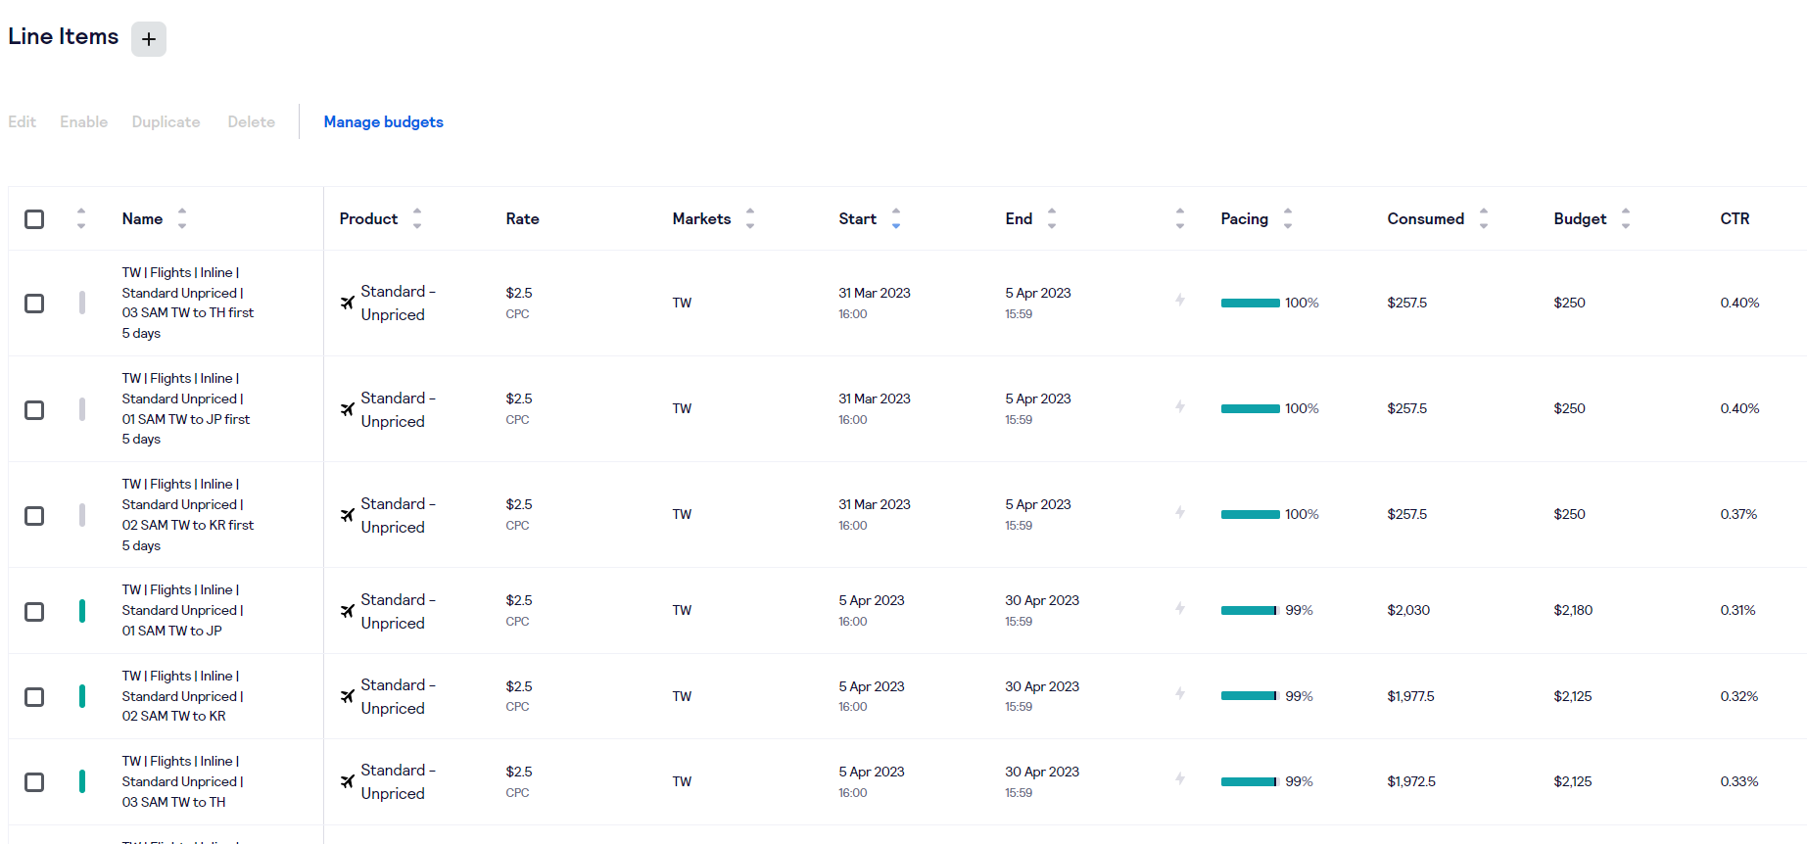Click lightning bolt icon in 03 SAM TW to TH first row
Viewport: 1807px width, 844px height.
[1180, 301]
